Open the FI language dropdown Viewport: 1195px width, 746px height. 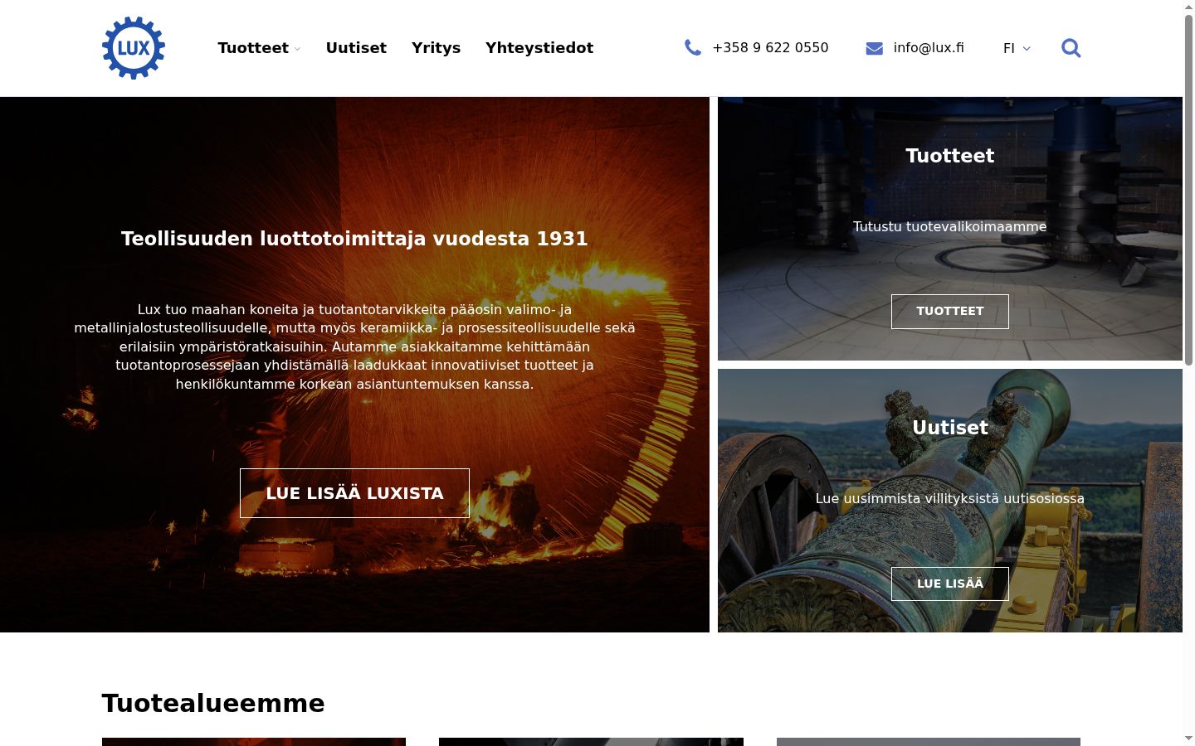pos(1017,48)
